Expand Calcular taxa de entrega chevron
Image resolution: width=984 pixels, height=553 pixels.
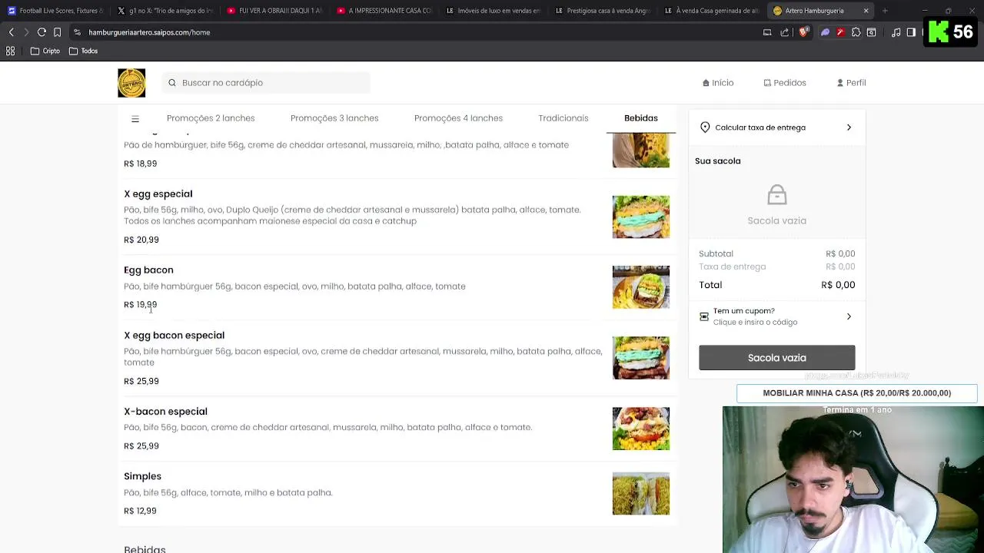(849, 127)
